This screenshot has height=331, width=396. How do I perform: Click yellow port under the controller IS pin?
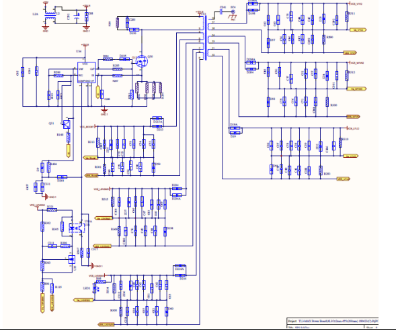pos(97,92)
